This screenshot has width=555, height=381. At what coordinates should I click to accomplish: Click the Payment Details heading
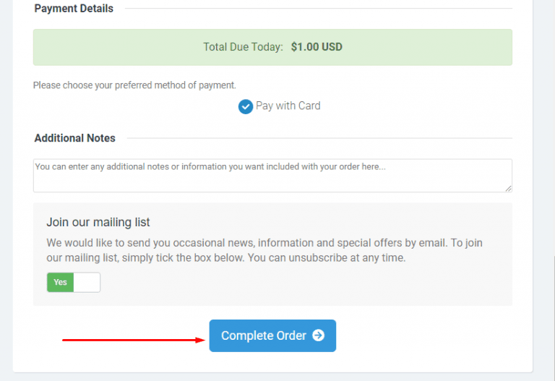point(74,9)
